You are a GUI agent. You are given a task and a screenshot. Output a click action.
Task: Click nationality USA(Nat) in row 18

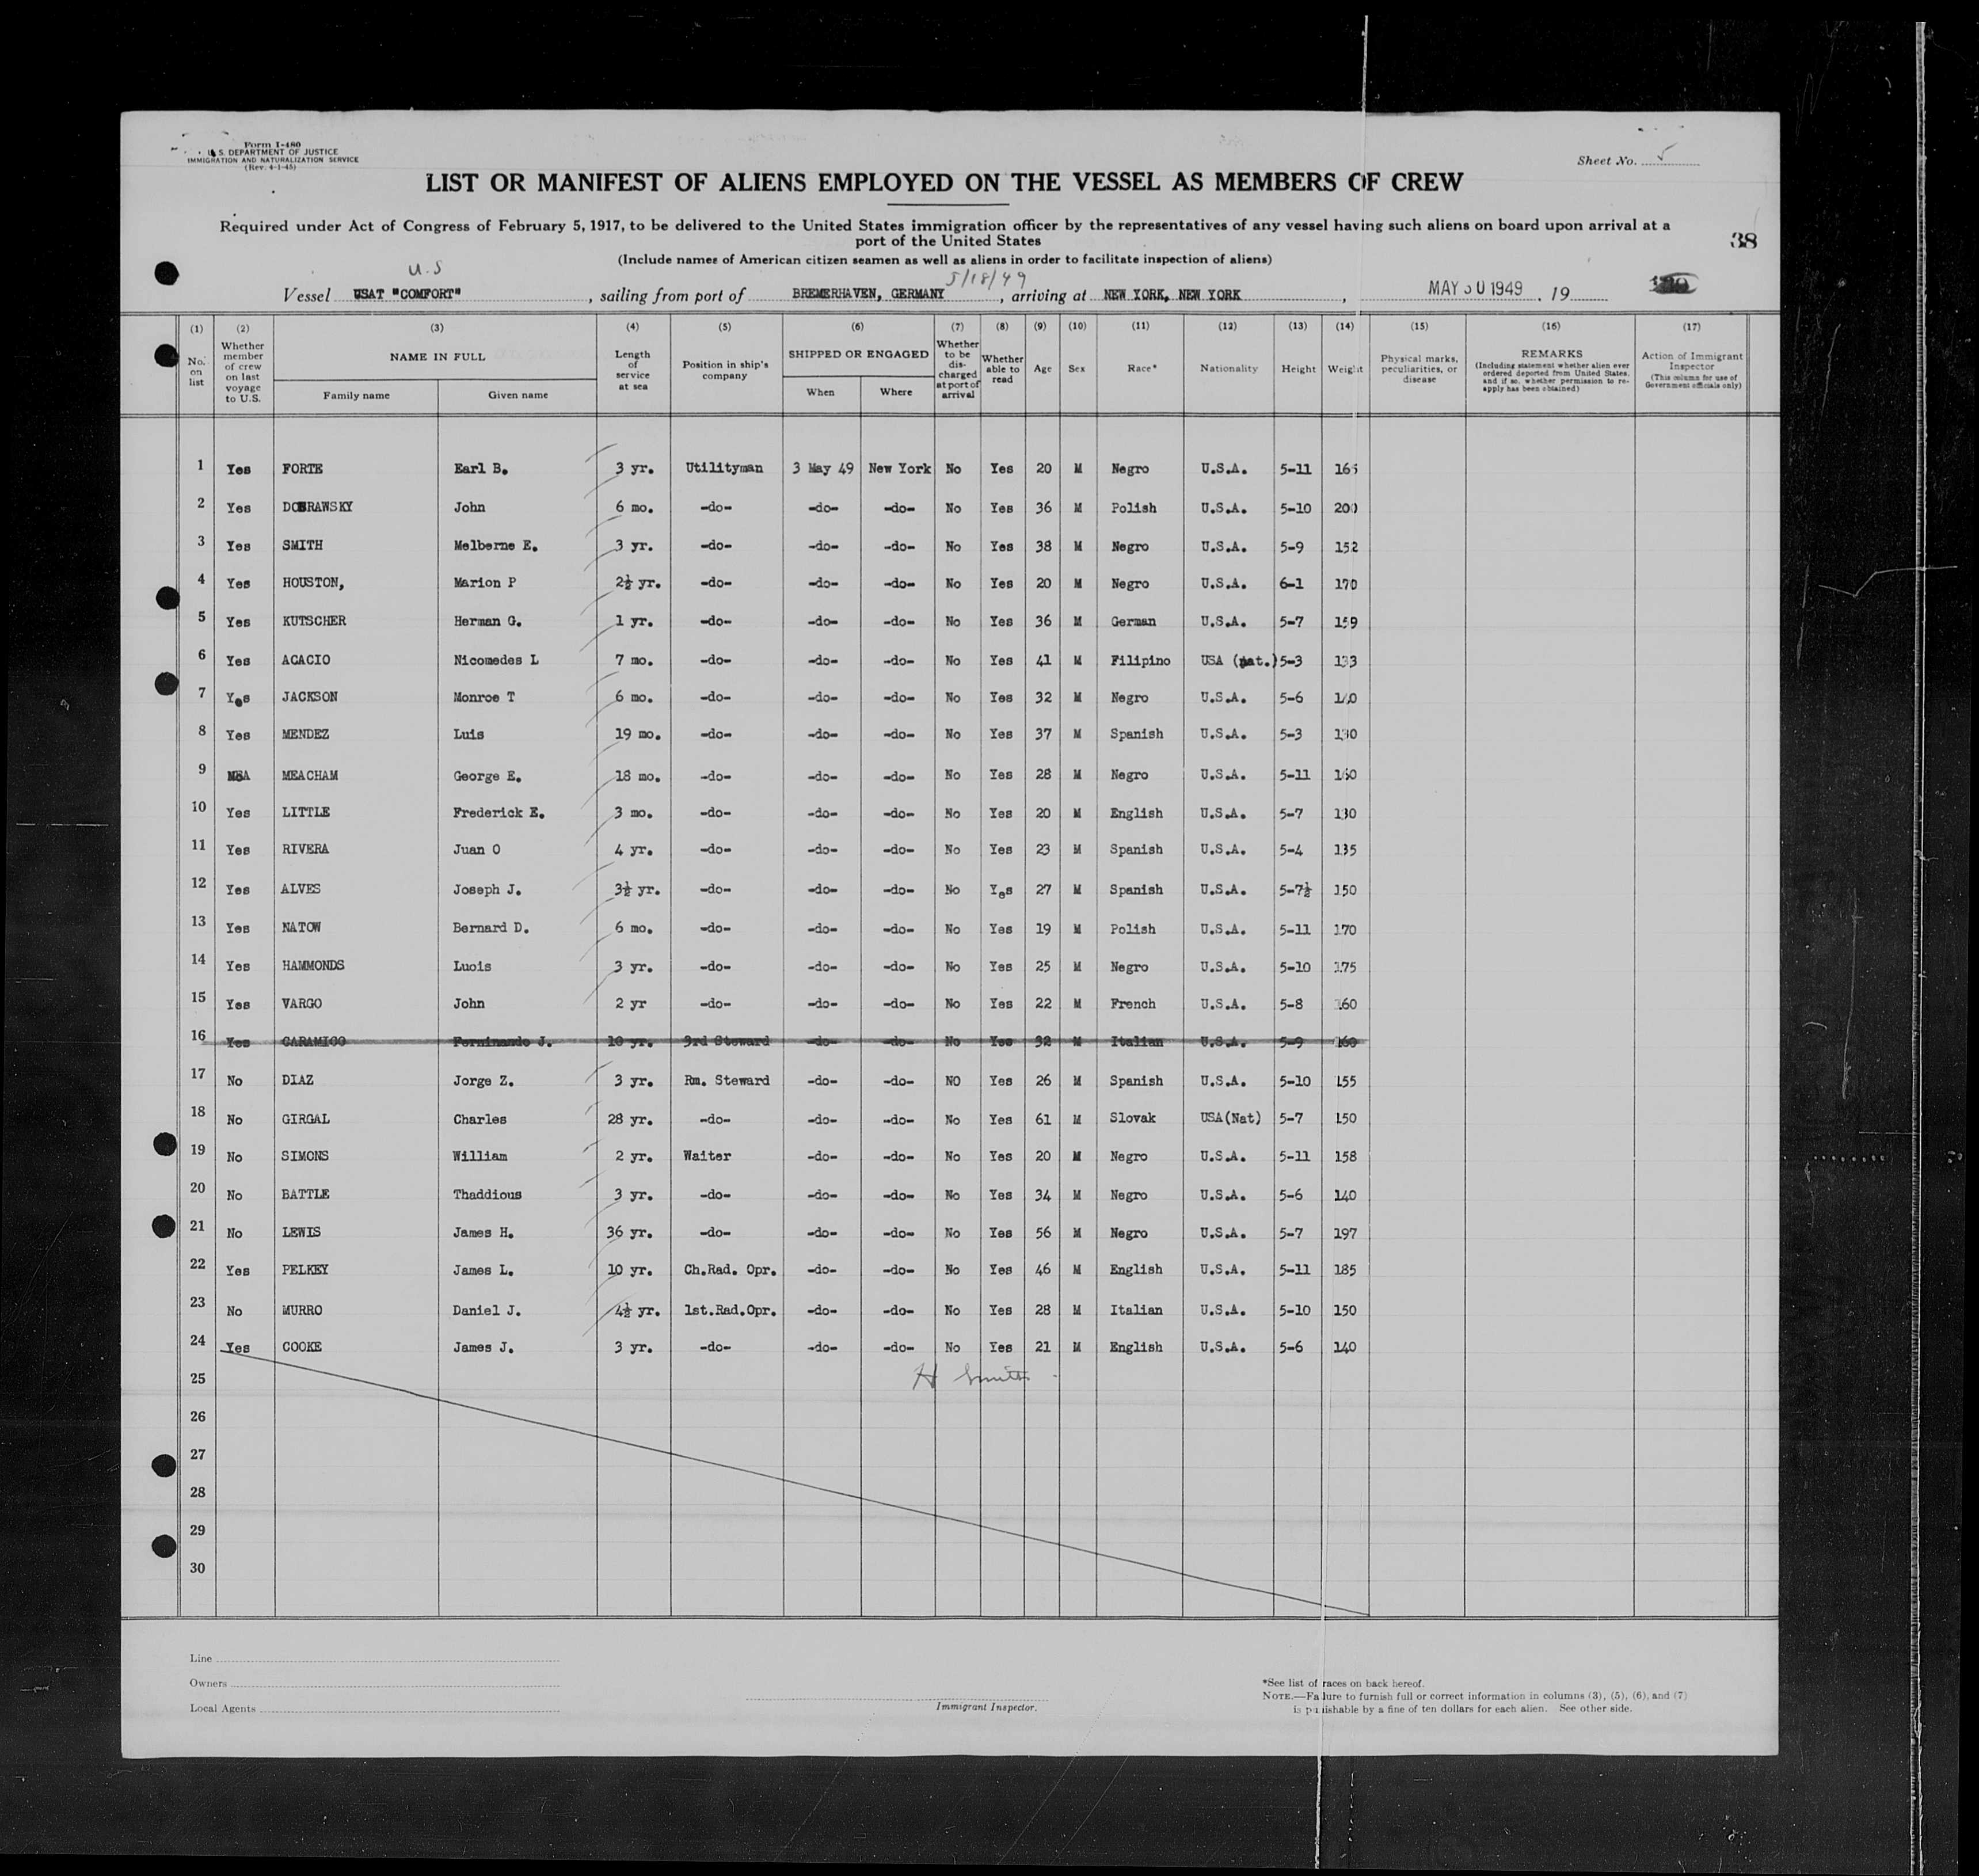tap(1231, 1118)
